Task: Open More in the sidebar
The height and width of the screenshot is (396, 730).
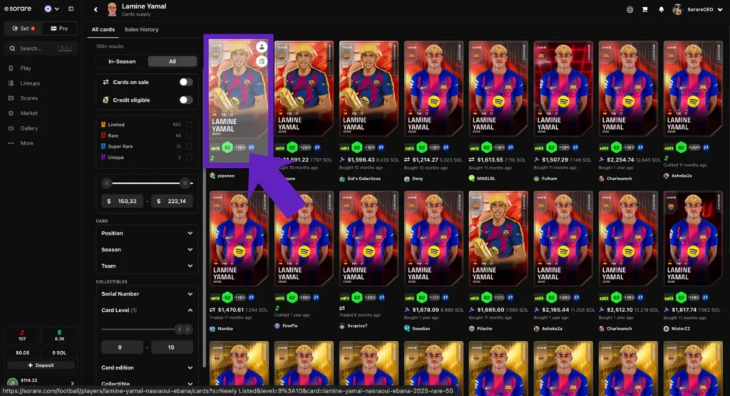Action: pos(26,143)
